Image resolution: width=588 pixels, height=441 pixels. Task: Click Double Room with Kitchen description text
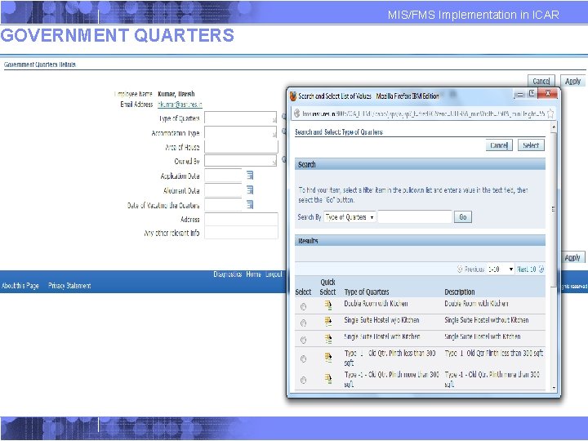pos(476,303)
